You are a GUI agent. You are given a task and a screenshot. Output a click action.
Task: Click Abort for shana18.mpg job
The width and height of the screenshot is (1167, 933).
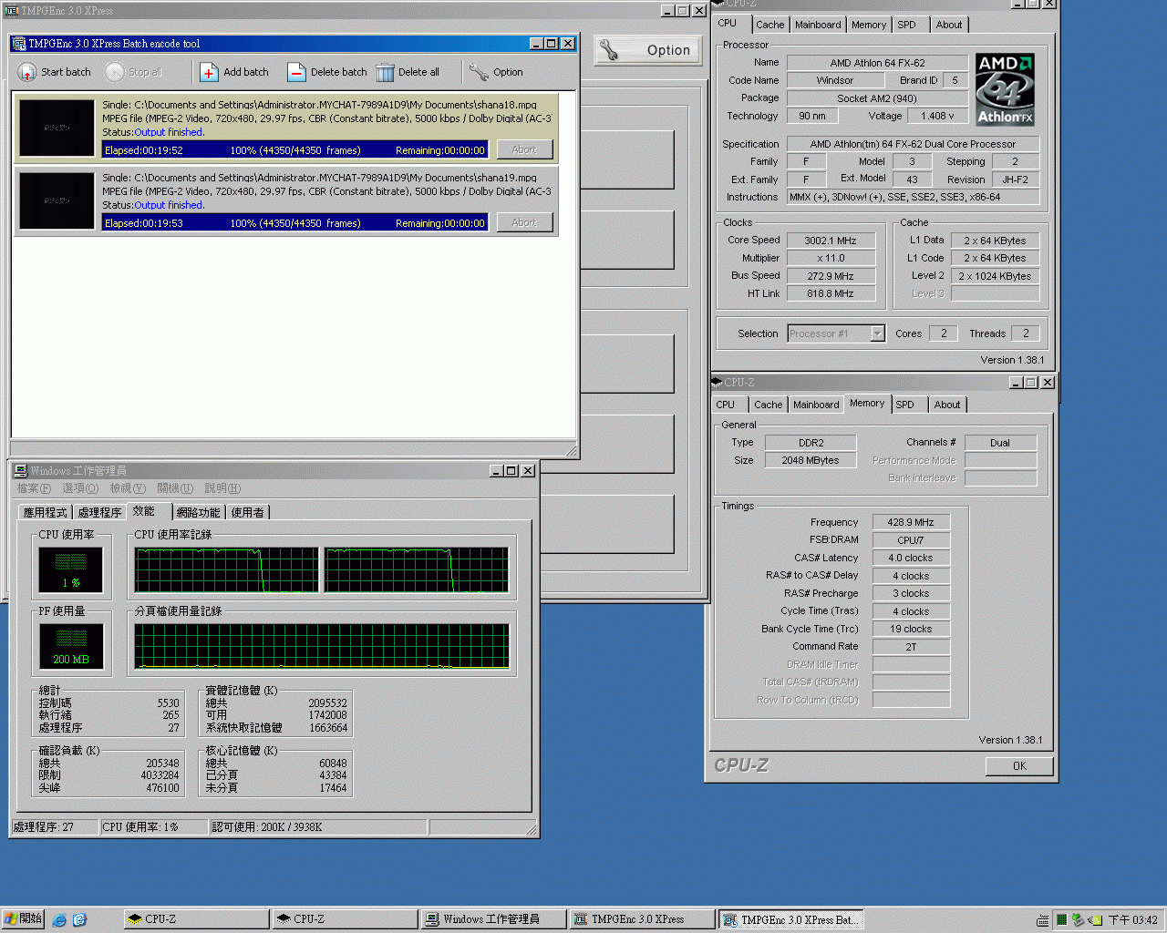(x=524, y=149)
